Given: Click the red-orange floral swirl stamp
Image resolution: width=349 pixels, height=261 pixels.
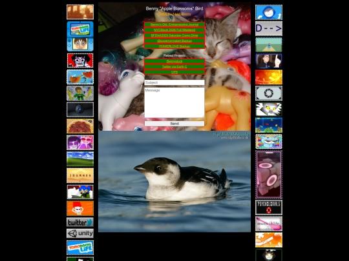Looking at the screenshot, I should pyautogui.click(x=269, y=77).
